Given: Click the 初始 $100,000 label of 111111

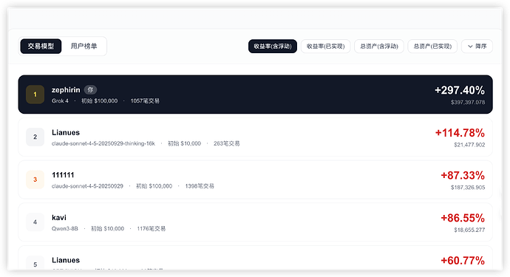Looking at the screenshot, I should tap(154, 186).
